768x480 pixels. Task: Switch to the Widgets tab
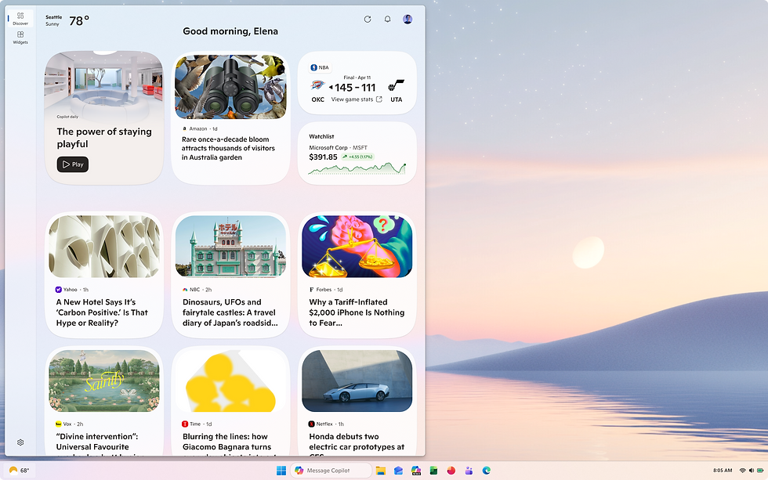coord(20,37)
